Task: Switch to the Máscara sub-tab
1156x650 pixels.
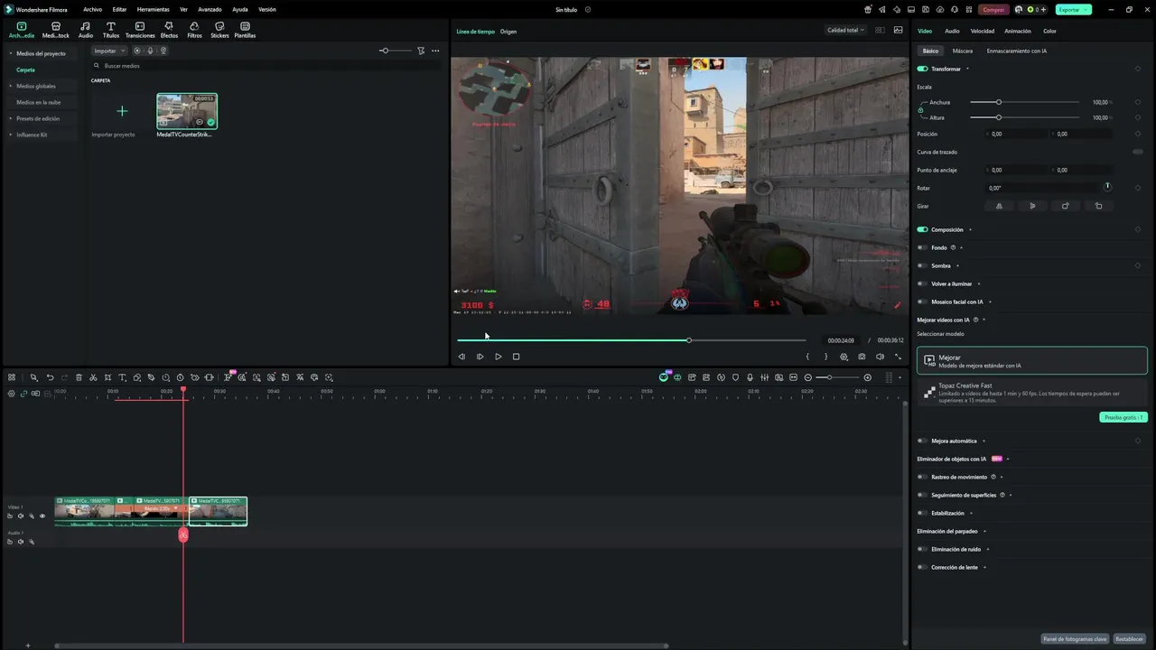Action: [x=963, y=51]
